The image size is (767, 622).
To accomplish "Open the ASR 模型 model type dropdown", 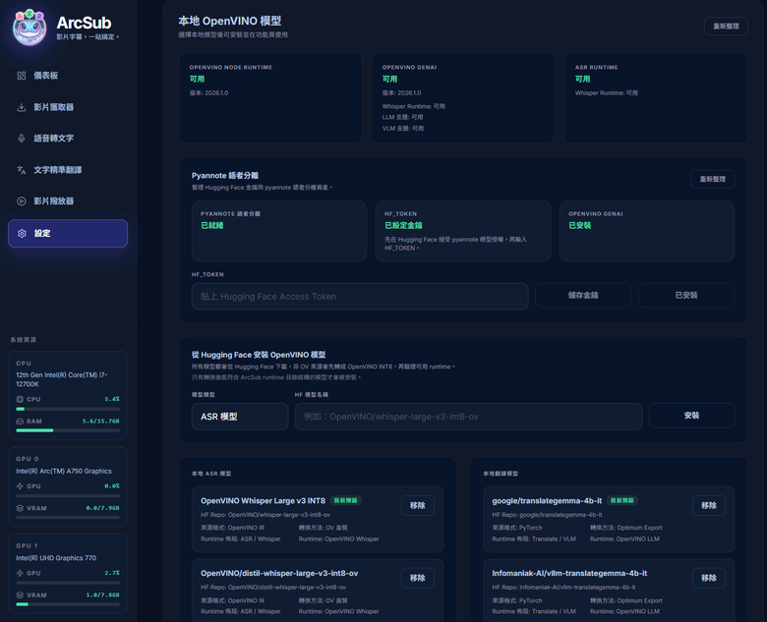I will tap(240, 417).
